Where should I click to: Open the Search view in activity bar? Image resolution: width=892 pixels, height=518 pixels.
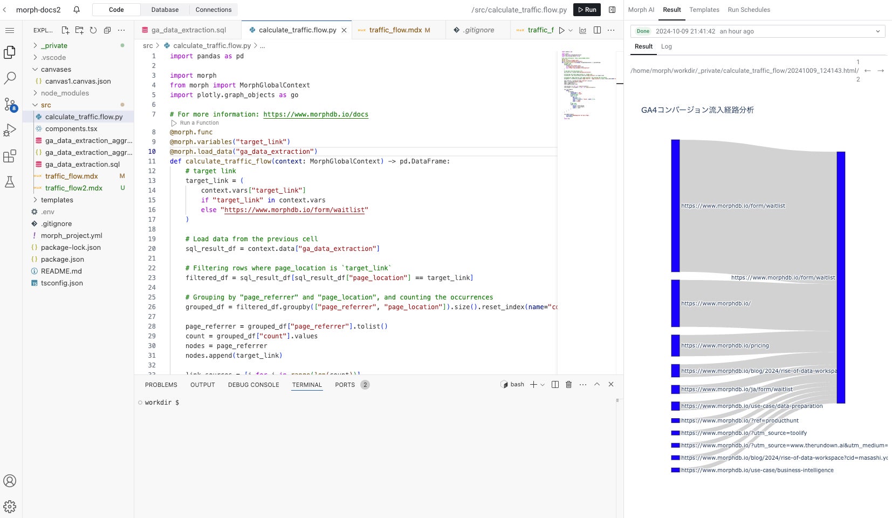pos(10,78)
